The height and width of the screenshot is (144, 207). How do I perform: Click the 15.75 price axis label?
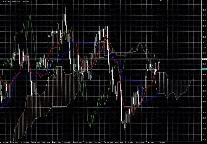(204, 107)
